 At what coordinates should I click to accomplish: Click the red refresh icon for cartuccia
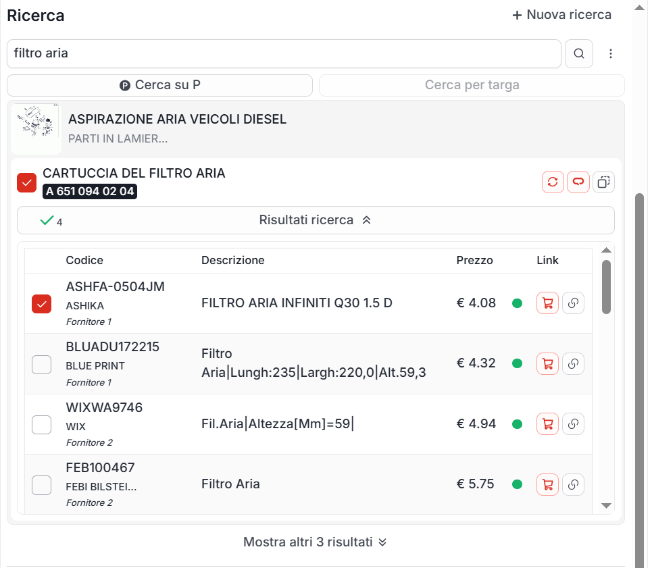(553, 182)
